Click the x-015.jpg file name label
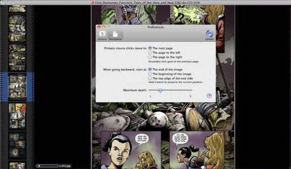This screenshot has height=169, width=291. (65, 166)
